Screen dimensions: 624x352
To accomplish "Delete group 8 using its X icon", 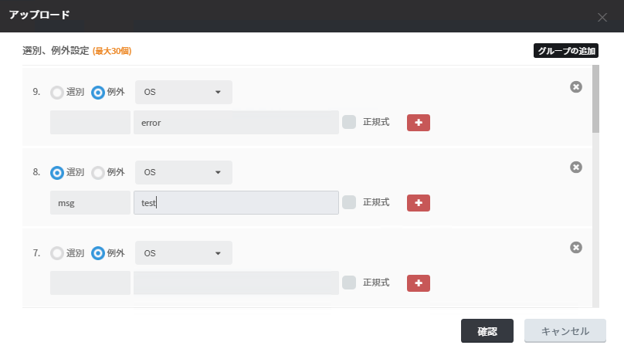I will point(575,168).
